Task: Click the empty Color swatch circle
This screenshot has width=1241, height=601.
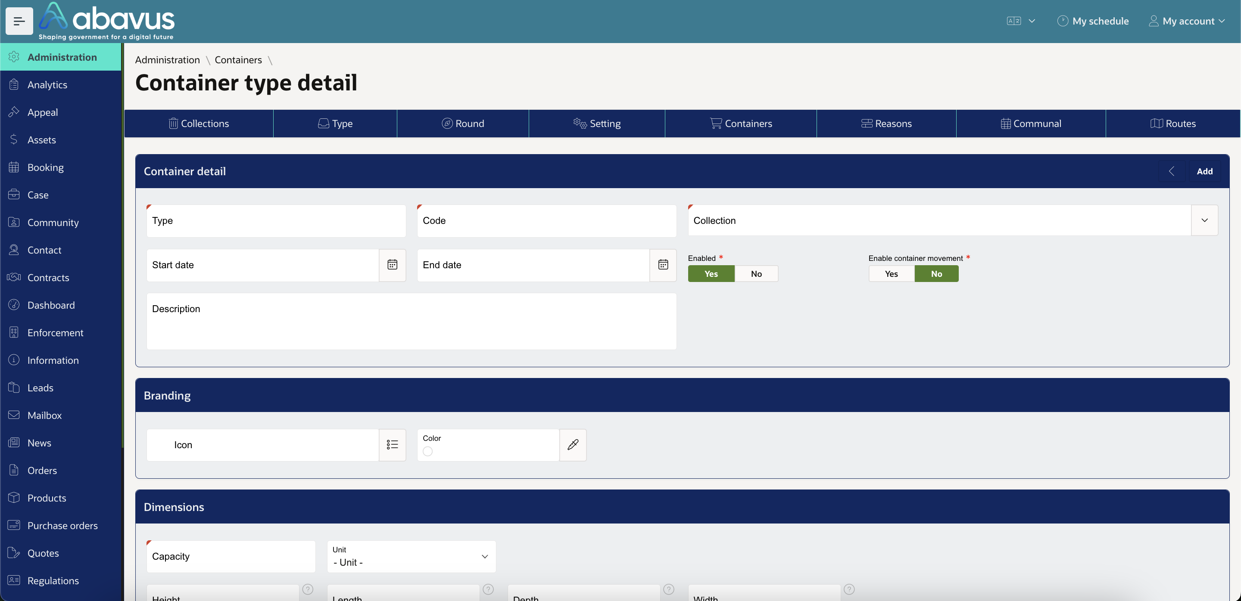Action: tap(427, 451)
